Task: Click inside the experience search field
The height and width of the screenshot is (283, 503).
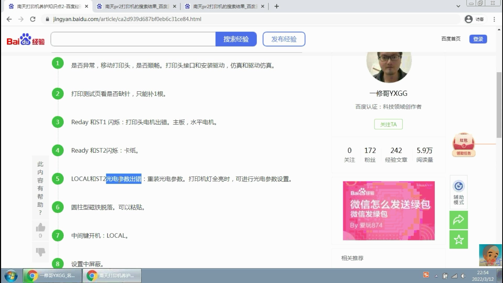Action: tap(133, 39)
